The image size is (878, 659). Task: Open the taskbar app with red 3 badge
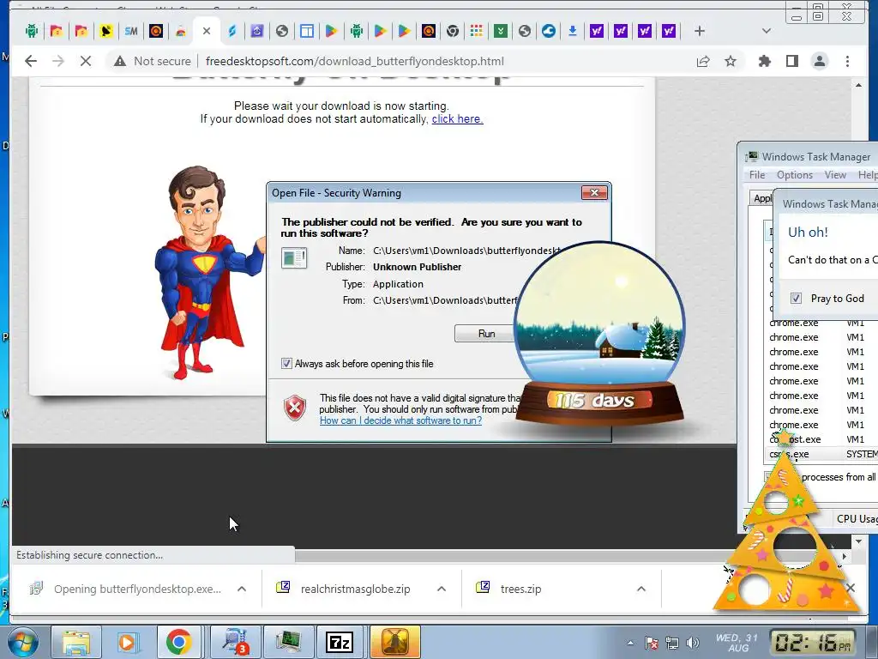tap(235, 642)
